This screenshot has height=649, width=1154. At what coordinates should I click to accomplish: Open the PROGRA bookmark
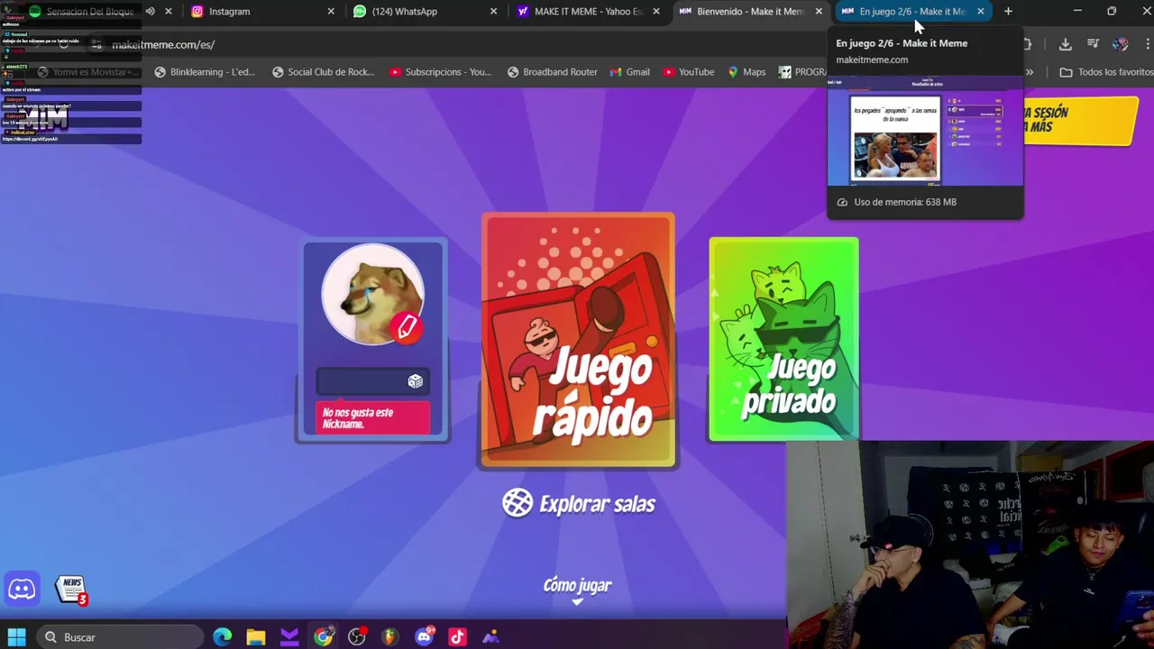(x=802, y=72)
